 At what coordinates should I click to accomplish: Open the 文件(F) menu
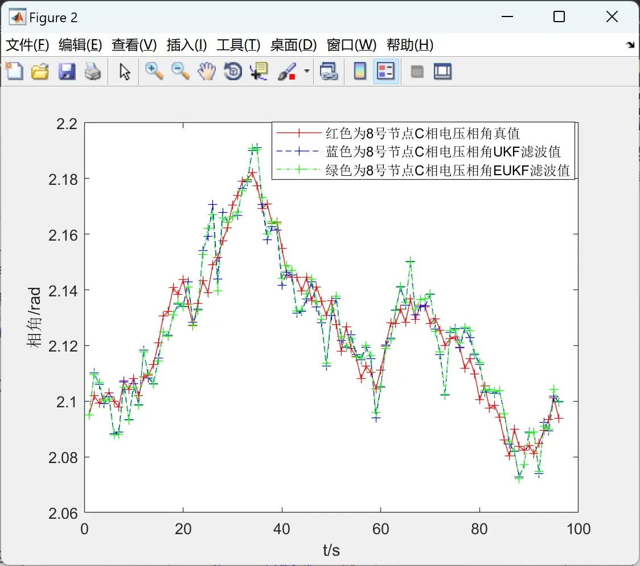[27, 45]
